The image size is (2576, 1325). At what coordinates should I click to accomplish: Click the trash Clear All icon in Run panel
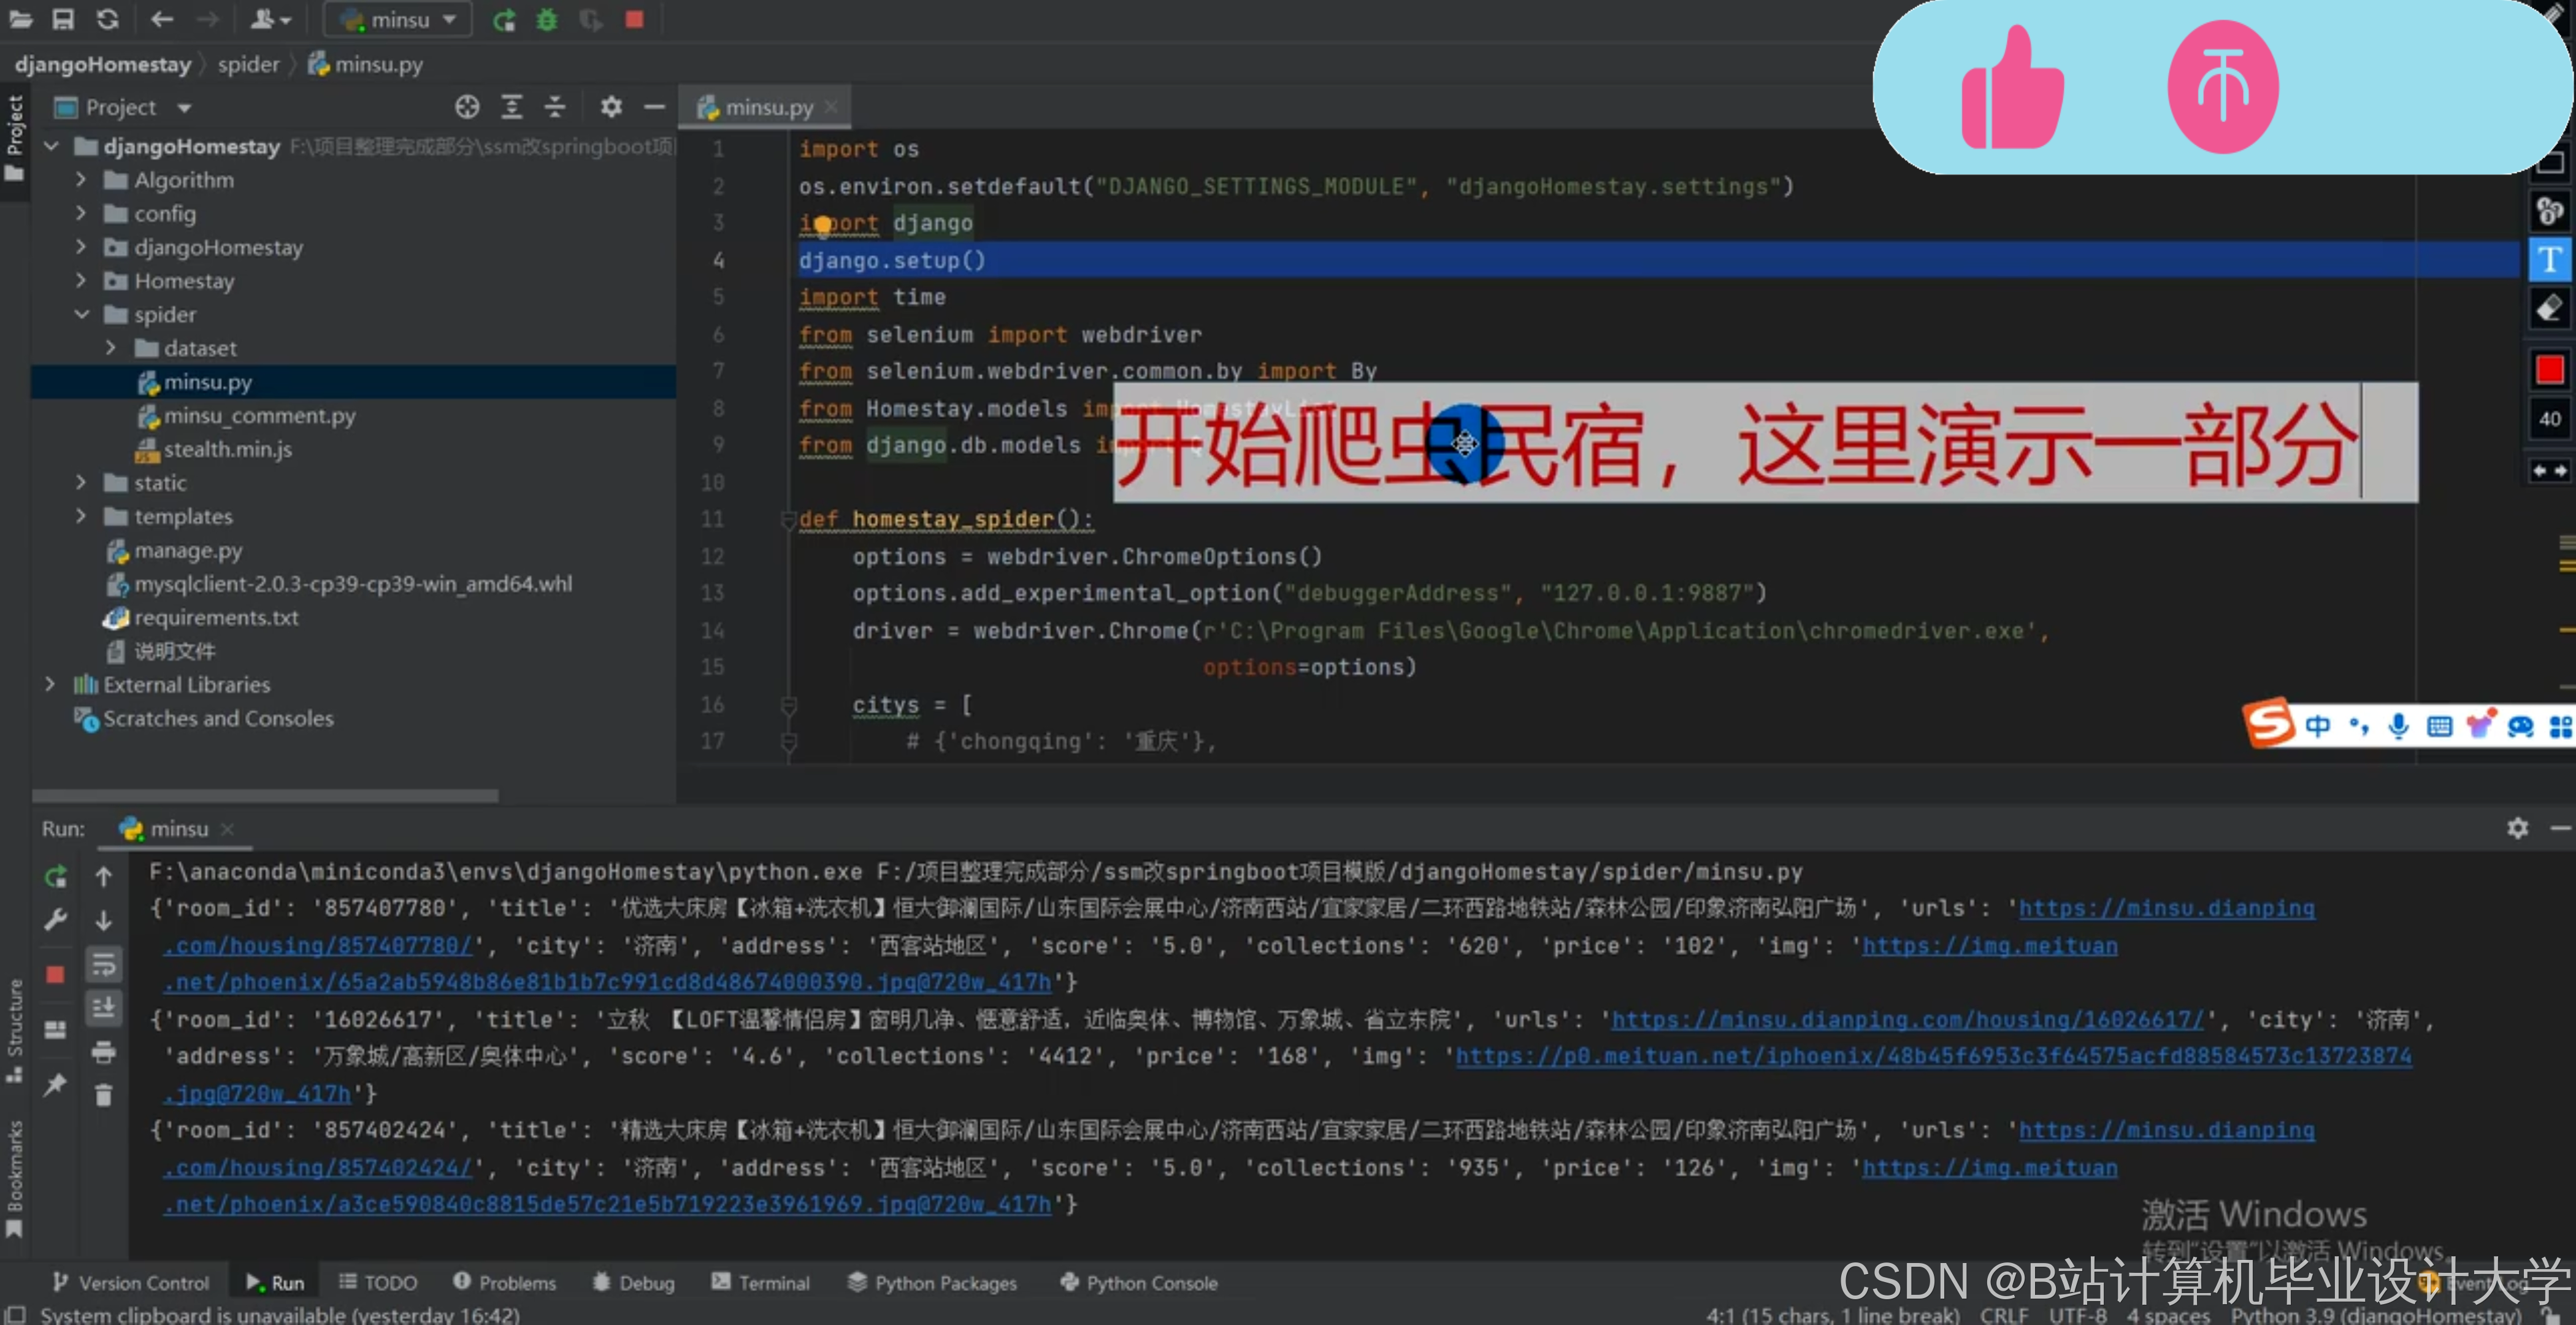coord(103,1096)
